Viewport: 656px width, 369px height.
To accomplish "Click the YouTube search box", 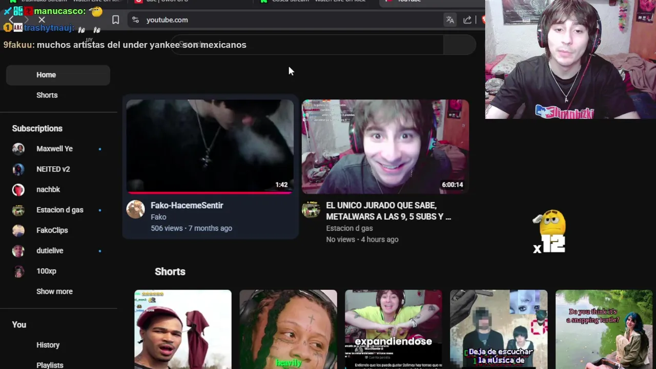I will (307, 45).
